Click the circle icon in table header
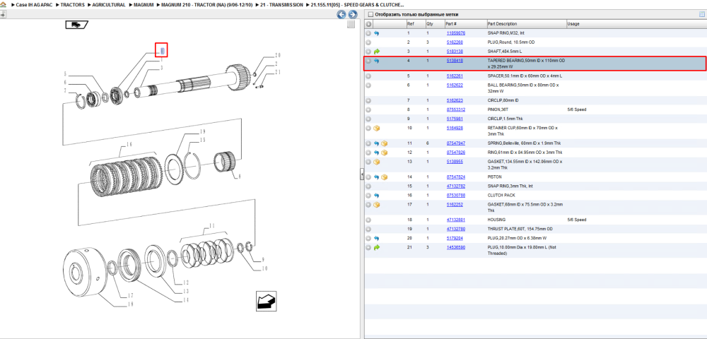This screenshot has width=707, height=339. (x=368, y=24)
